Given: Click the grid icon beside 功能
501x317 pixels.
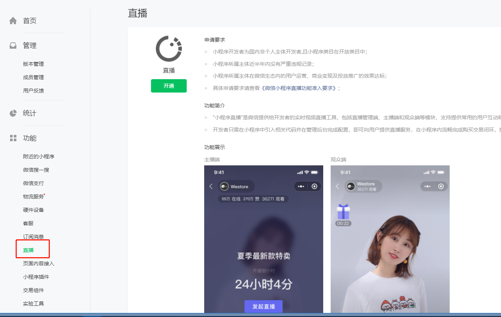Looking at the screenshot, I should [13, 138].
